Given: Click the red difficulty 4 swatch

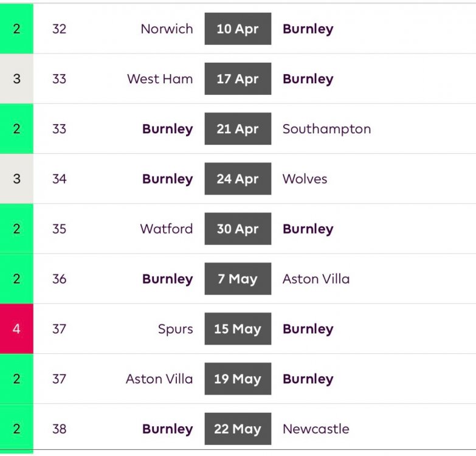Looking at the screenshot, I should [16, 329].
